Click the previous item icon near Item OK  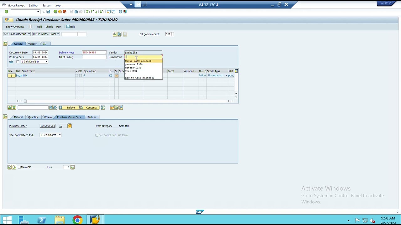(9, 167)
